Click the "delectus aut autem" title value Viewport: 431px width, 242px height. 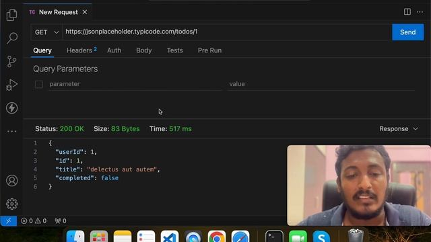point(122,169)
